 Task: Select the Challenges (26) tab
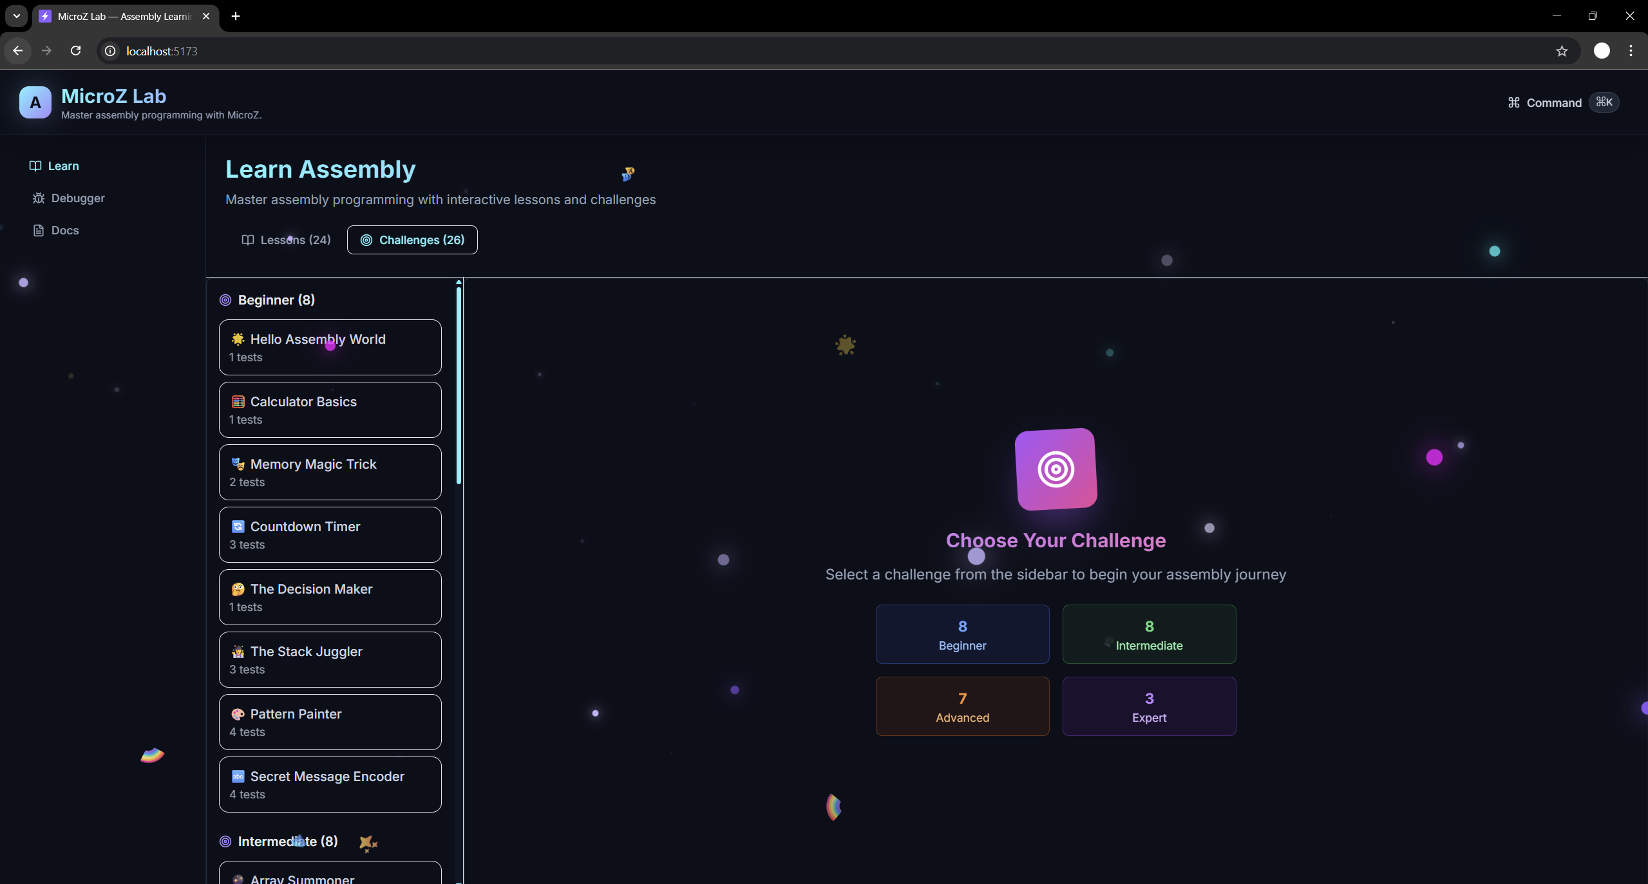(412, 240)
